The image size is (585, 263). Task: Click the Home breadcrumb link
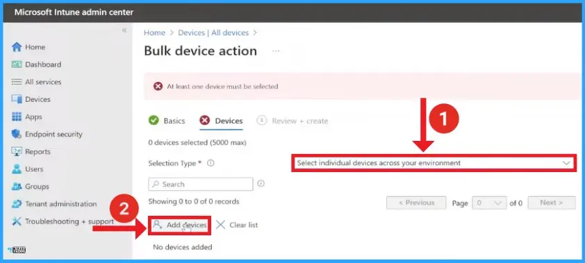tap(154, 33)
